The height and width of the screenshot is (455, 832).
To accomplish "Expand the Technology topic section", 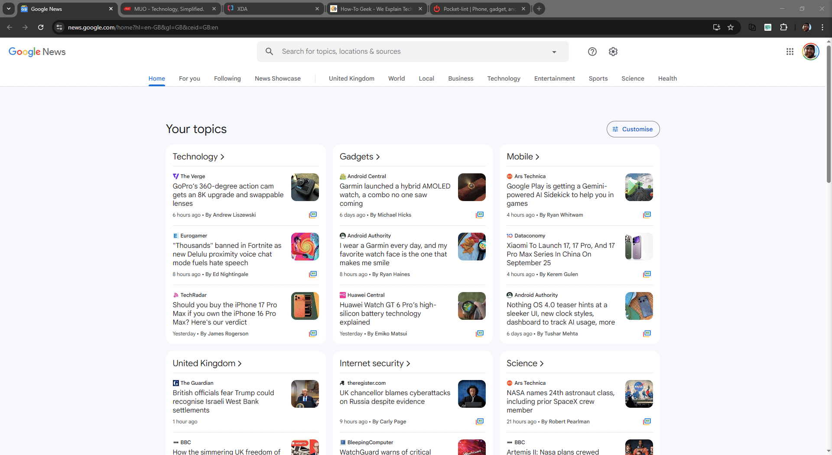I will tap(198, 157).
